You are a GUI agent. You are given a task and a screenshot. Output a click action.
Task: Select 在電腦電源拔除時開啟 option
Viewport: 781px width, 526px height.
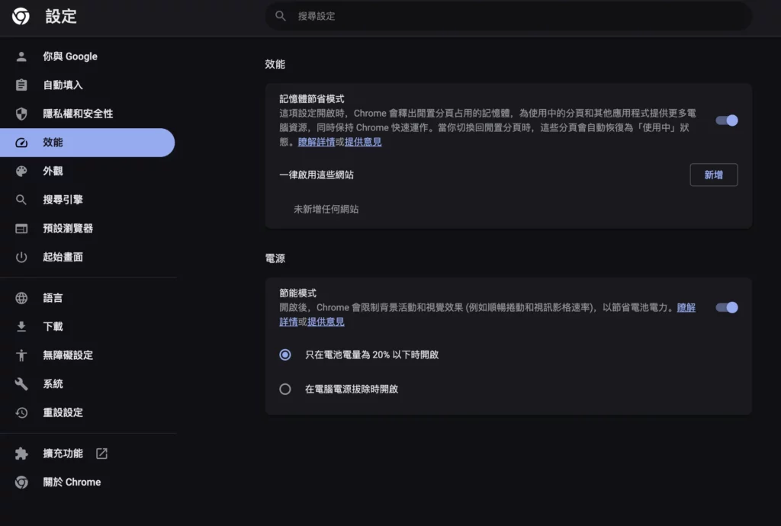coord(285,389)
